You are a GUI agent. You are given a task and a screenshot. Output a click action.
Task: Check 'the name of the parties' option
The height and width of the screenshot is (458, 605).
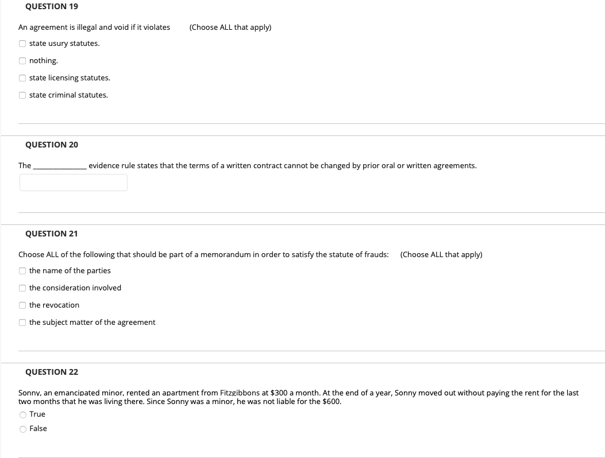(x=22, y=270)
